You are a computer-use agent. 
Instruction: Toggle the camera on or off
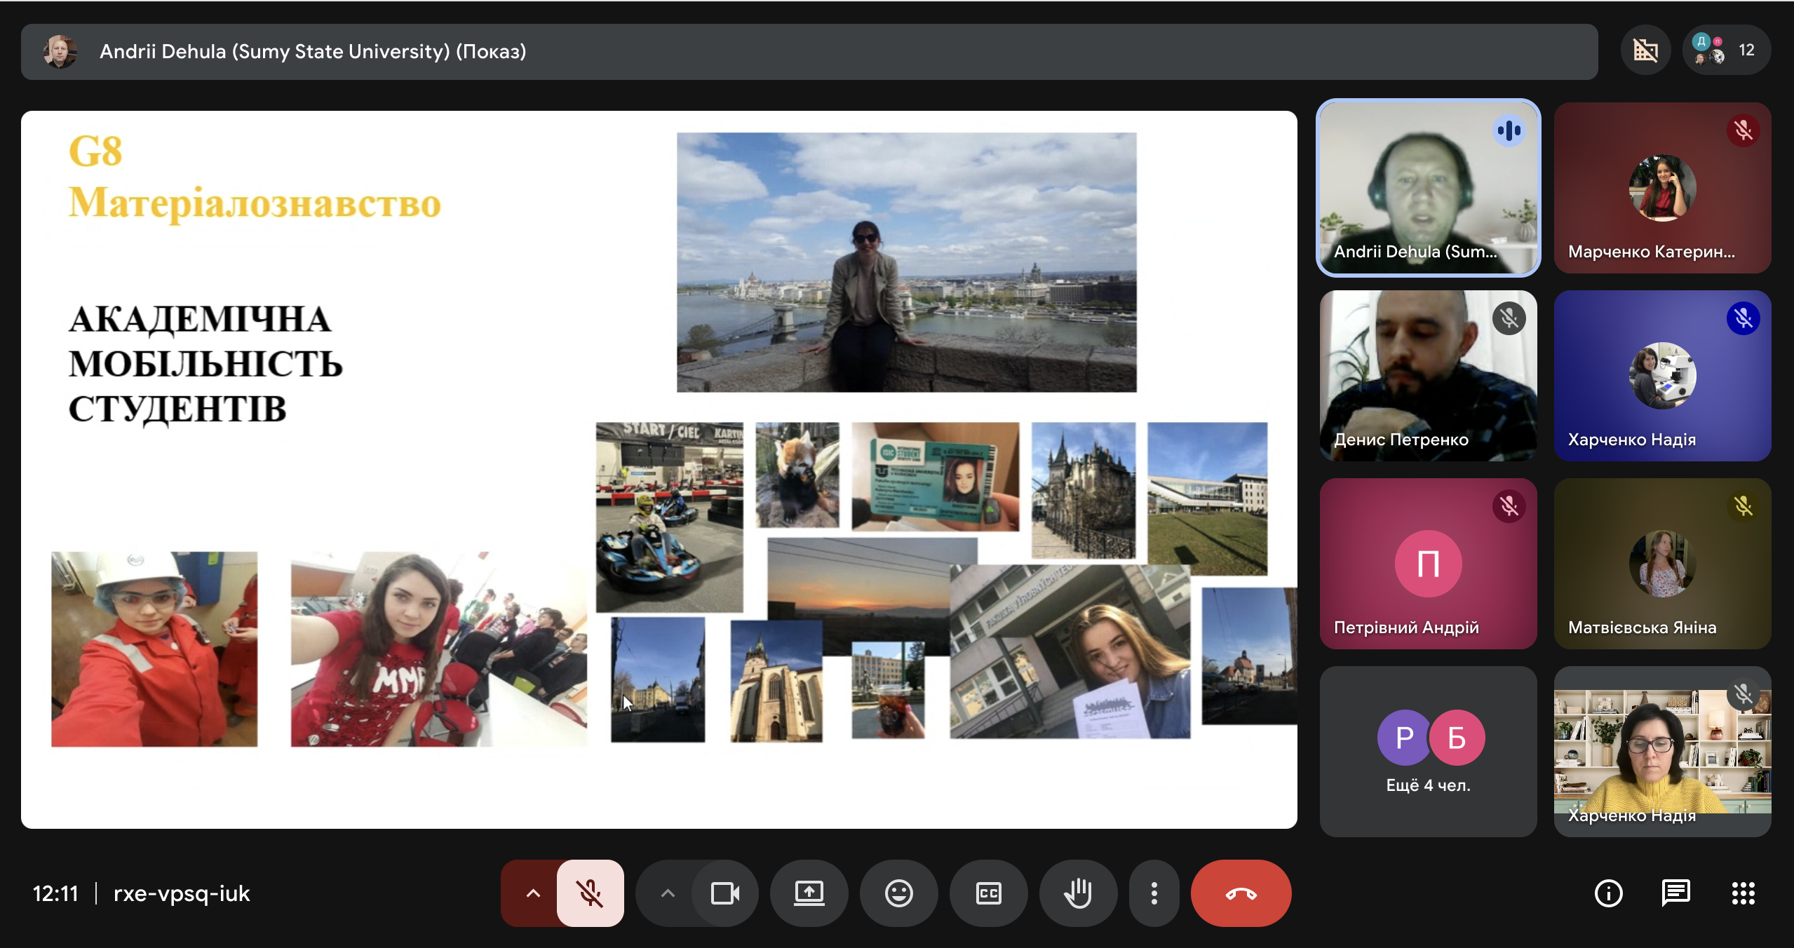click(724, 893)
